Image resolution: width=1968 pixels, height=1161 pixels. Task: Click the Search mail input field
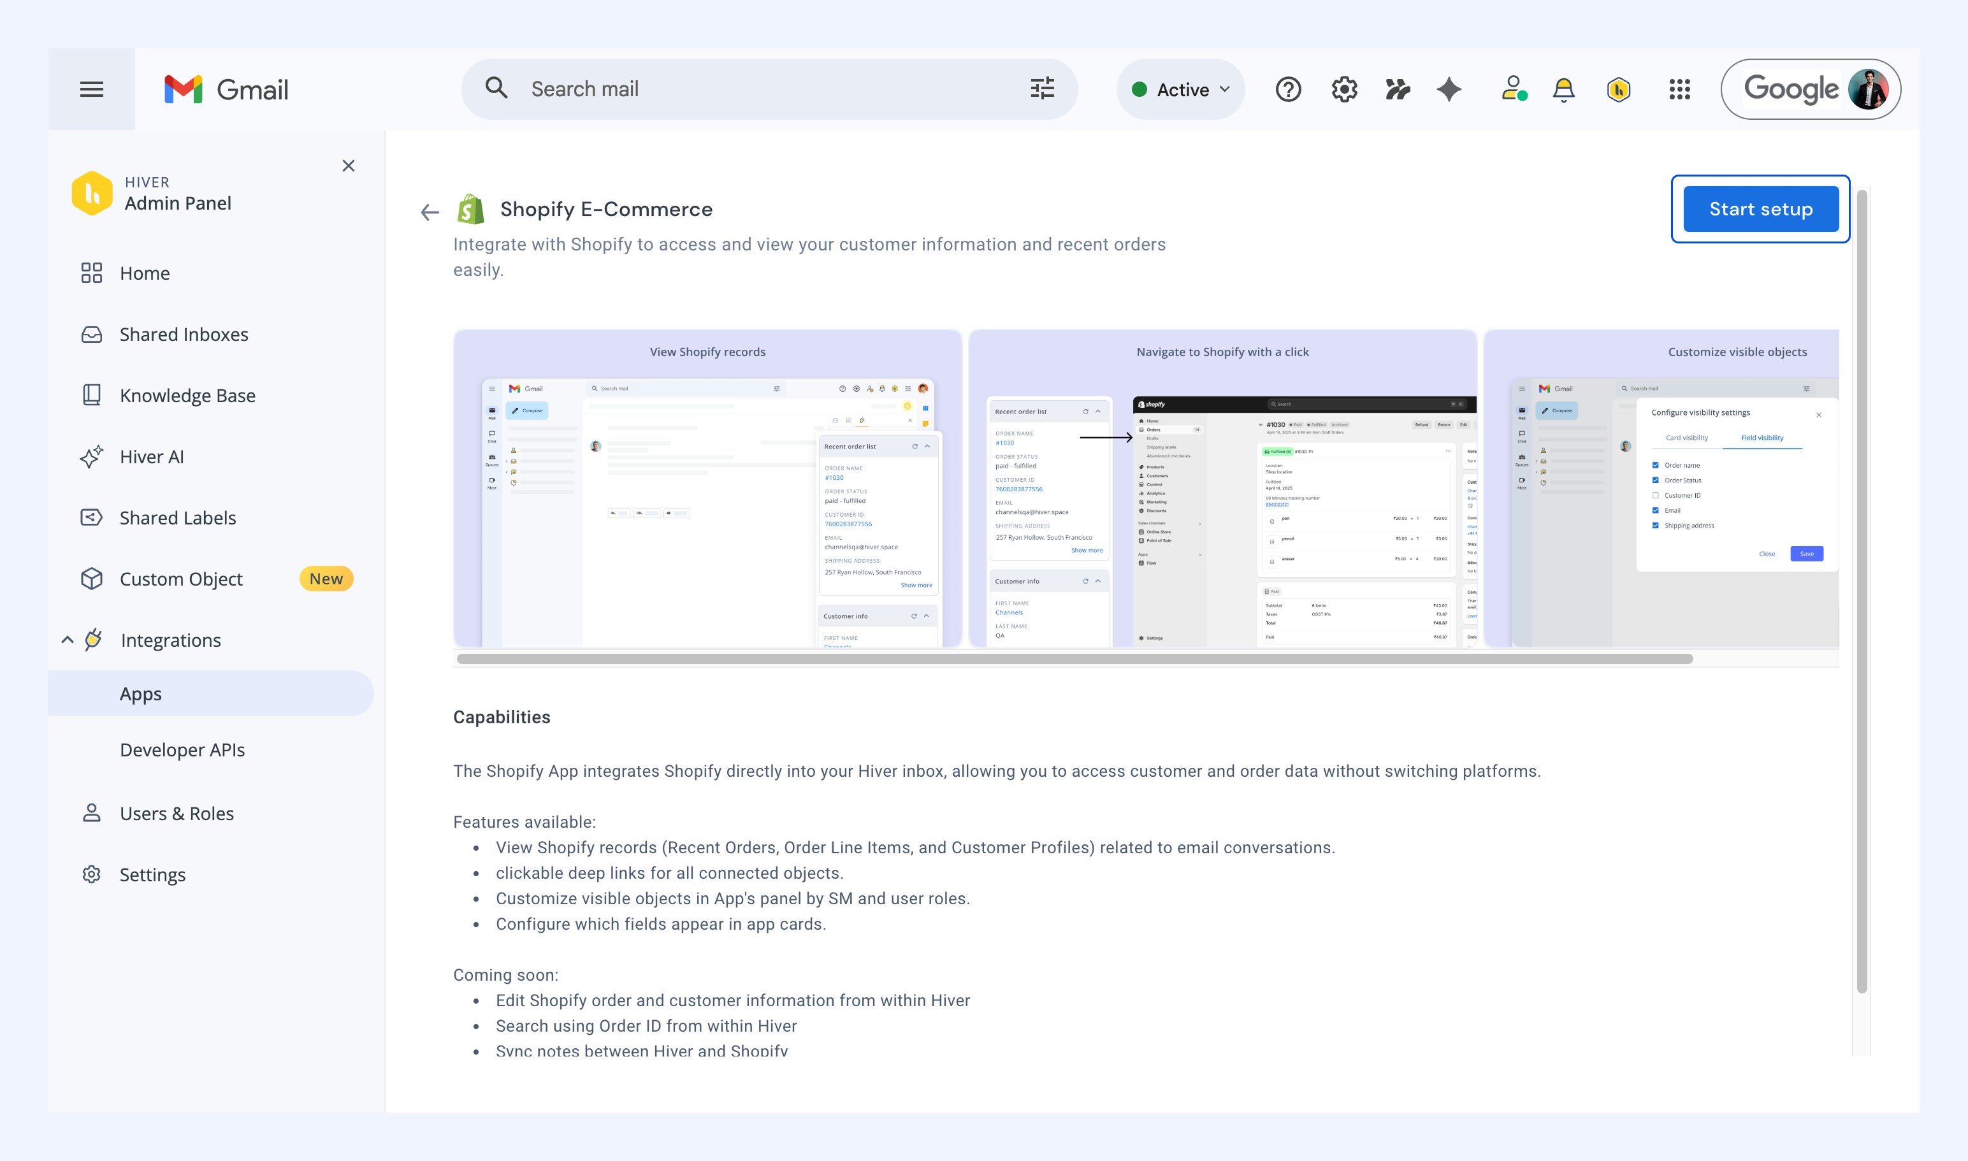tap(770, 89)
